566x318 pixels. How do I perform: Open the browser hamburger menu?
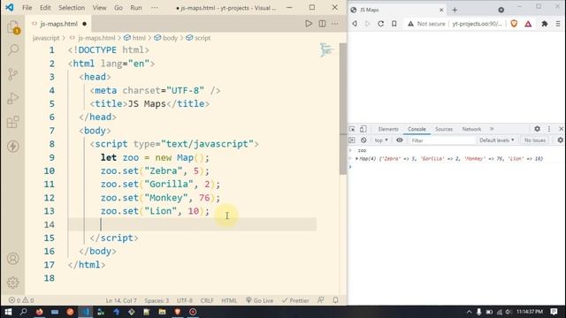click(x=558, y=24)
